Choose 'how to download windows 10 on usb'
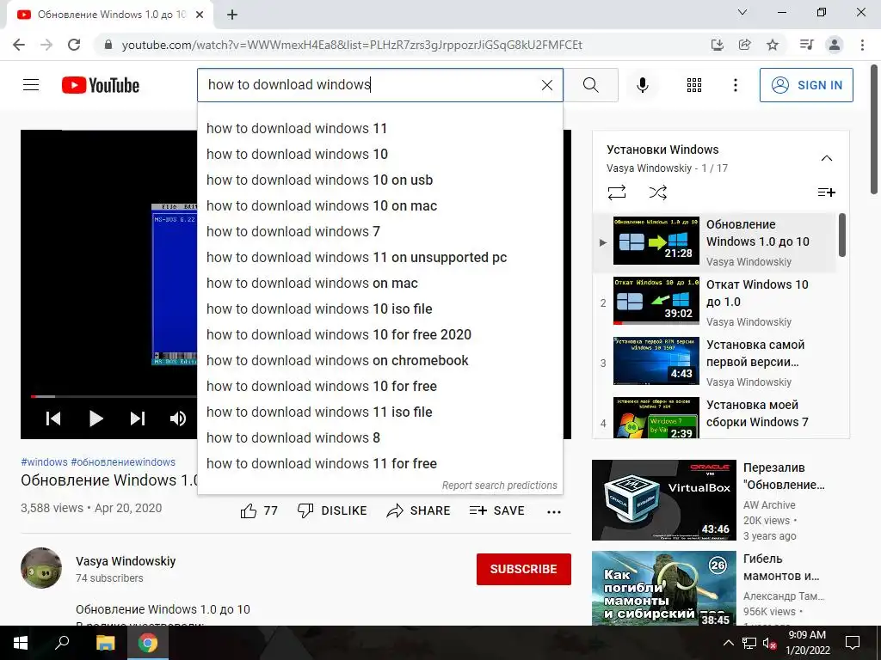This screenshot has width=881, height=660. pos(379,180)
